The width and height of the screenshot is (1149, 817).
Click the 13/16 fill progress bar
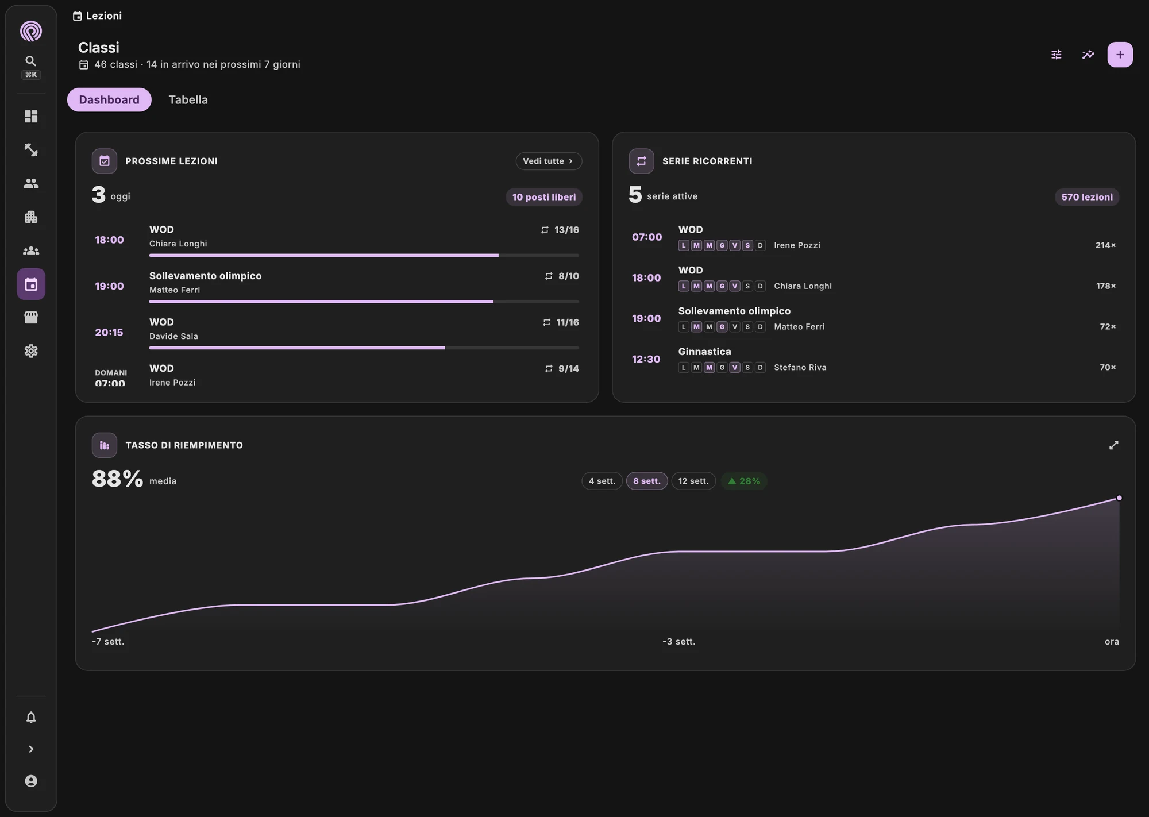point(364,255)
